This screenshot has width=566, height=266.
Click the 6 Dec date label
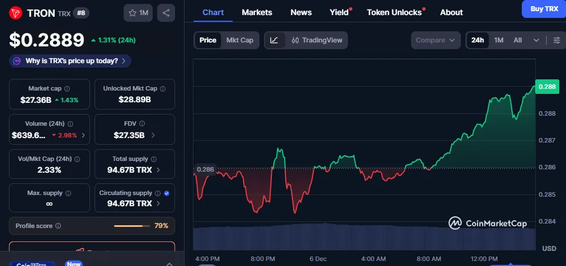(x=318, y=259)
